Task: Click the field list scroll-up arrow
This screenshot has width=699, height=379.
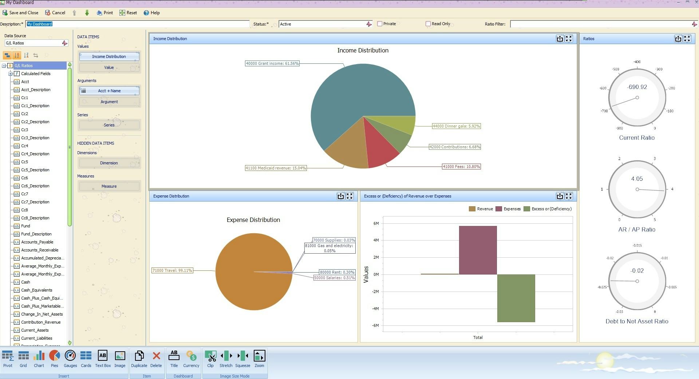Action: point(70,65)
